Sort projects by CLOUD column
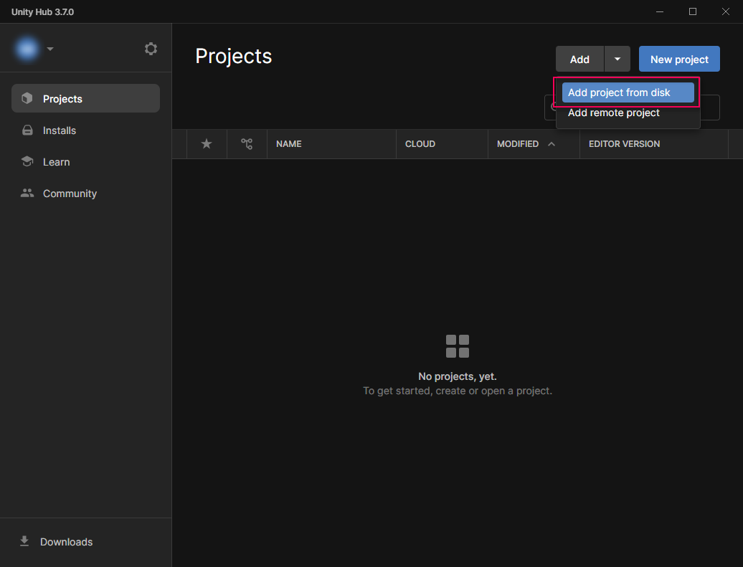Image resolution: width=743 pixels, height=567 pixels. click(x=420, y=143)
